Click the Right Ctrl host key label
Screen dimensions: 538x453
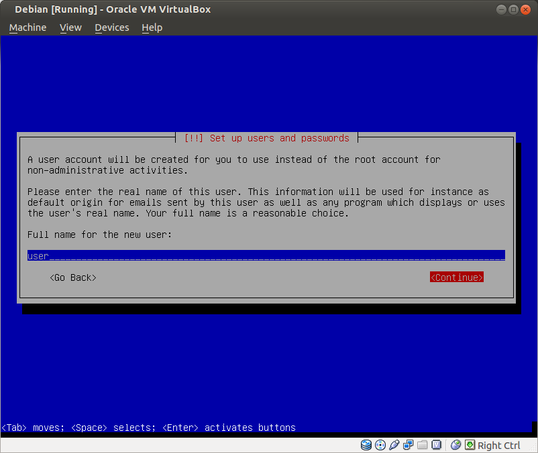coord(498,446)
